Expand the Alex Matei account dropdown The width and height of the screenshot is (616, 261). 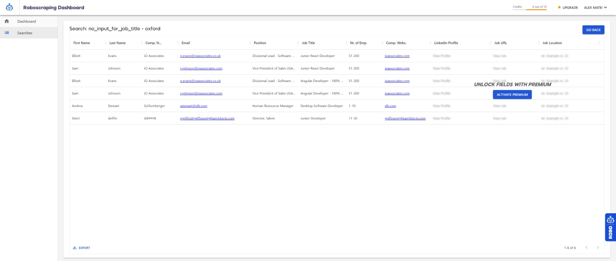click(595, 7)
